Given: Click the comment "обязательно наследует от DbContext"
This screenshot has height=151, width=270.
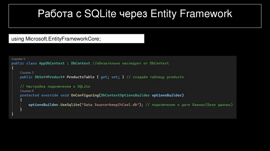Looking at the screenshot, I should [131, 63].
